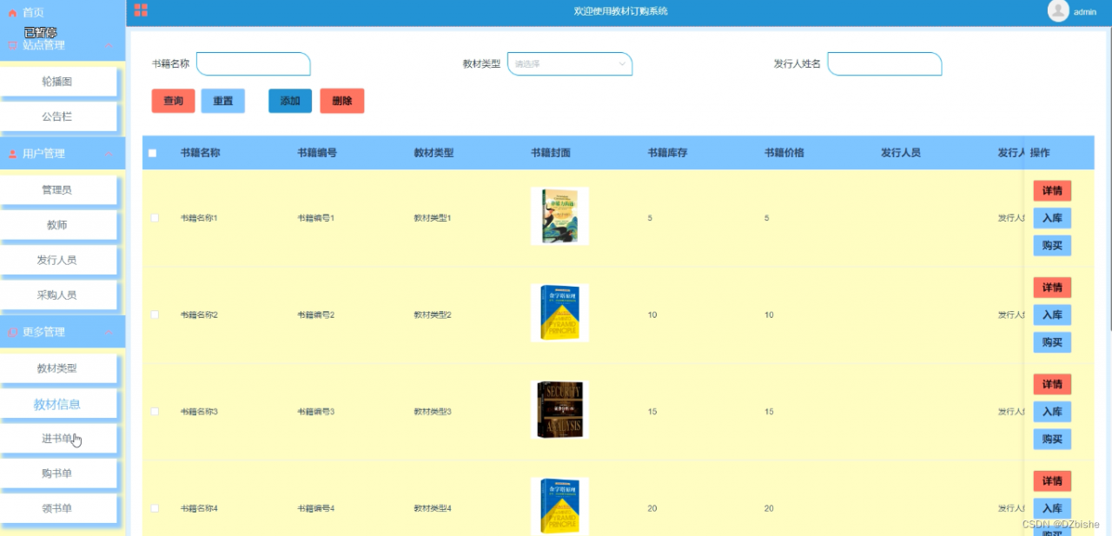Check the box for row 书籍名称3

(x=155, y=411)
